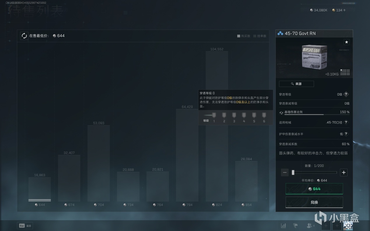Select protection level 3 shield icon in tooltip

[x=234, y=115]
